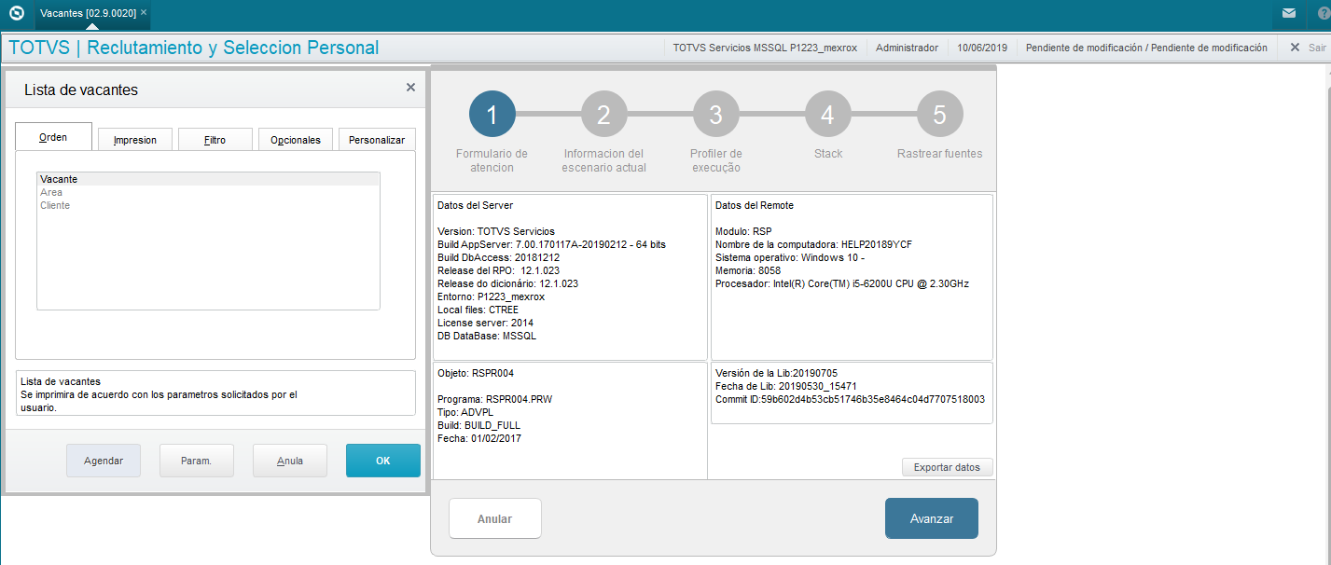Viewport: 1331px width, 565px height.
Task: Click the Local files: CTREE line
Action: [x=478, y=310]
